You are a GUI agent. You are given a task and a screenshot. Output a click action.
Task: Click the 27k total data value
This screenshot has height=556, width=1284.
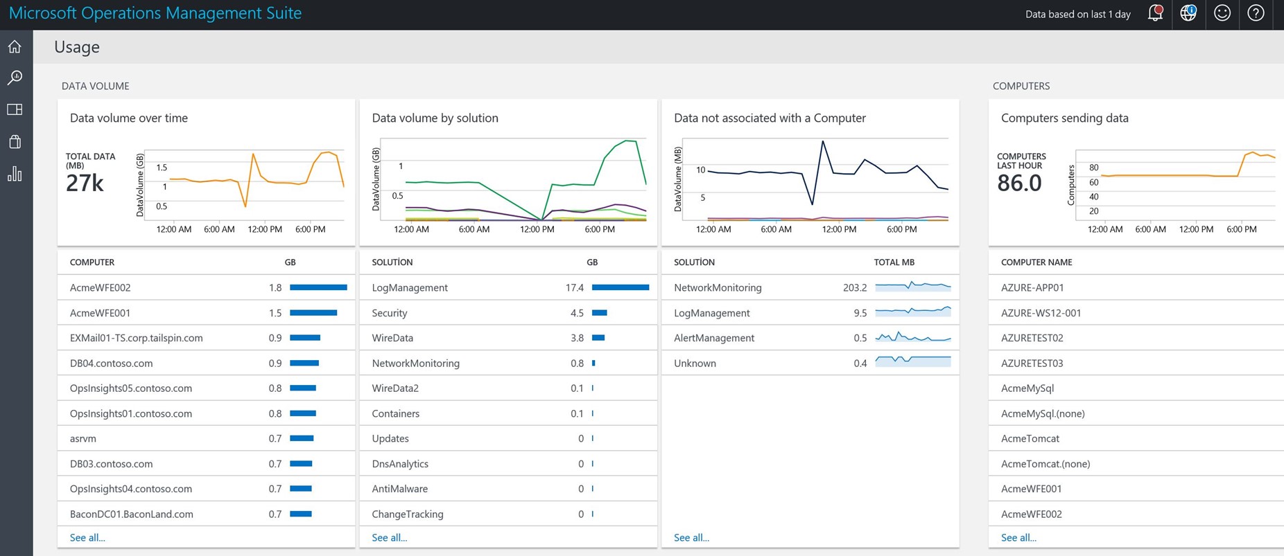click(85, 183)
